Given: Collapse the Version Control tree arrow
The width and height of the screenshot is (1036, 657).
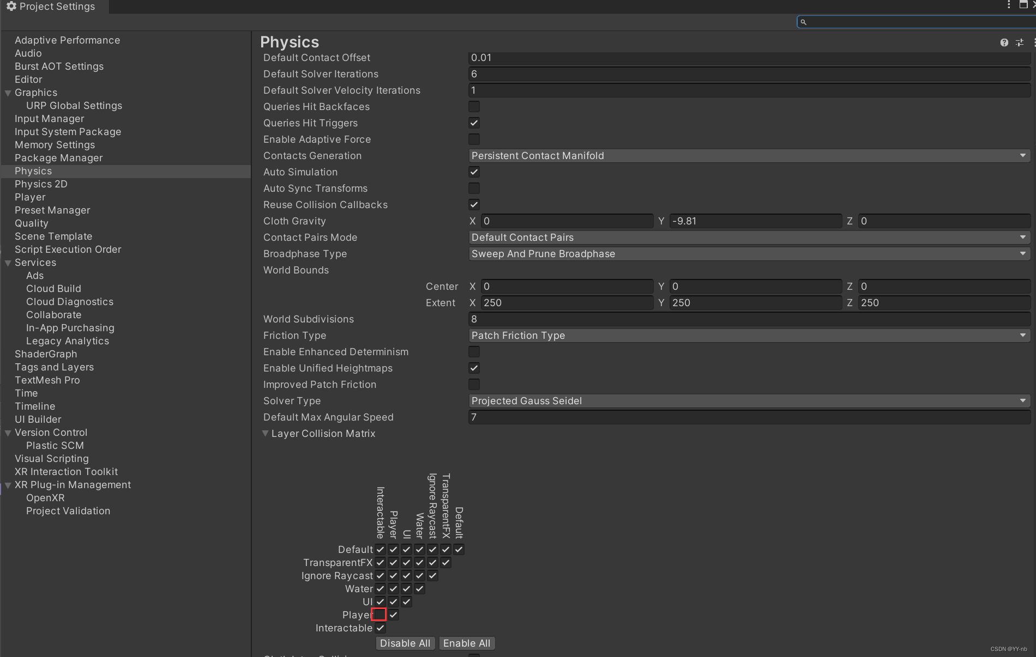Looking at the screenshot, I should pyautogui.click(x=8, y=433).
